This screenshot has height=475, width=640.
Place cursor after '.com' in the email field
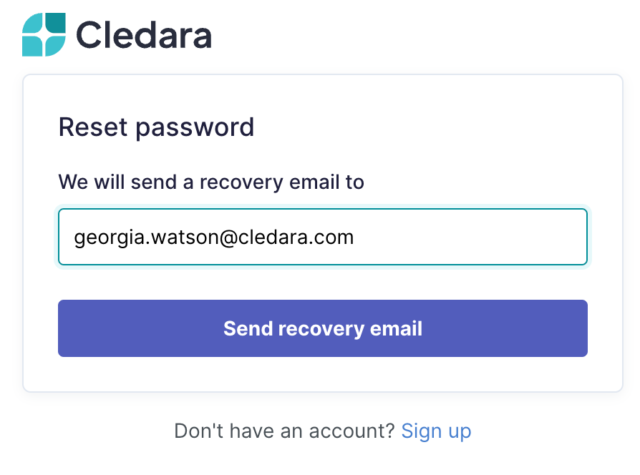(x=354, y=237)
